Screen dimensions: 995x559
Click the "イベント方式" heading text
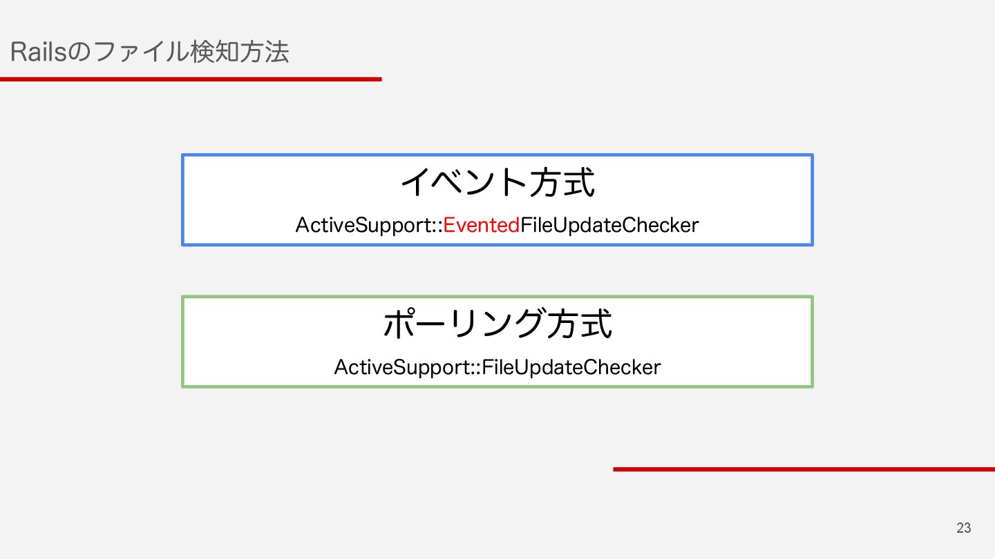click(x=497, y=182)
